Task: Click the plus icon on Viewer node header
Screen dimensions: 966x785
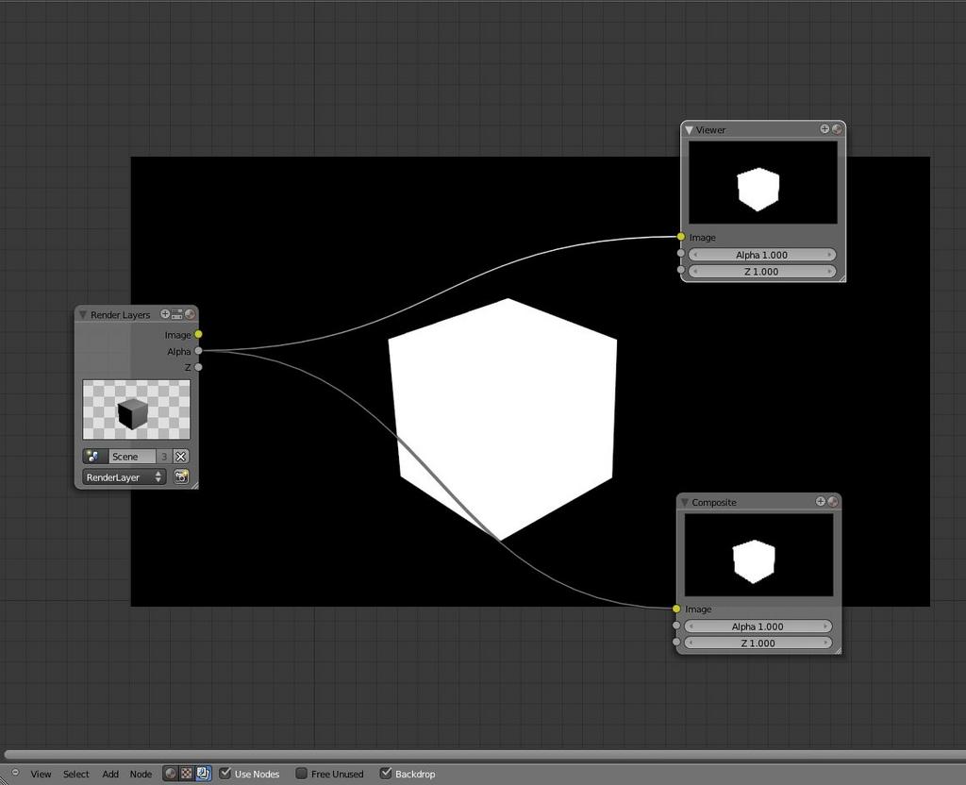Action: coord(824,128)
